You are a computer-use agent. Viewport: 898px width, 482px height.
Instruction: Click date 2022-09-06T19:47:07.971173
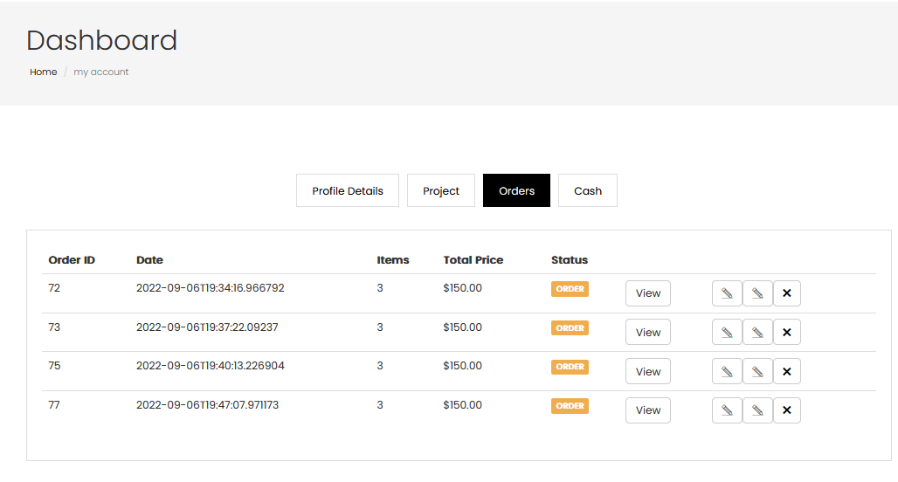coord(207,405)
